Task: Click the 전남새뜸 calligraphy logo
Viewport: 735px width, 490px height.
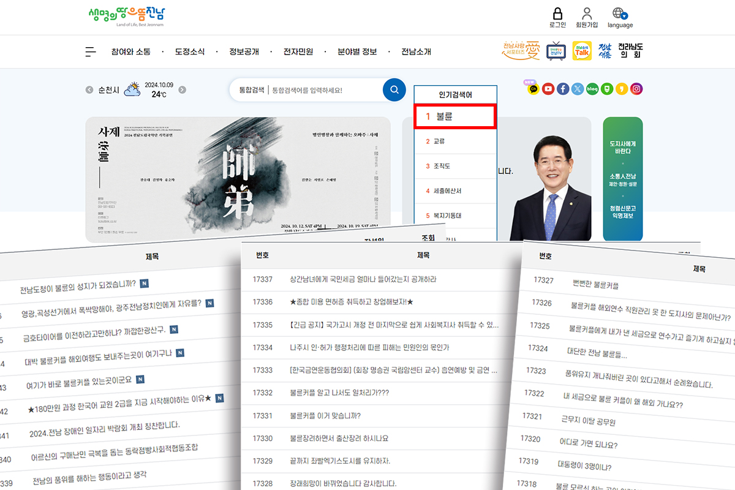Action: [x=605, y=51]
